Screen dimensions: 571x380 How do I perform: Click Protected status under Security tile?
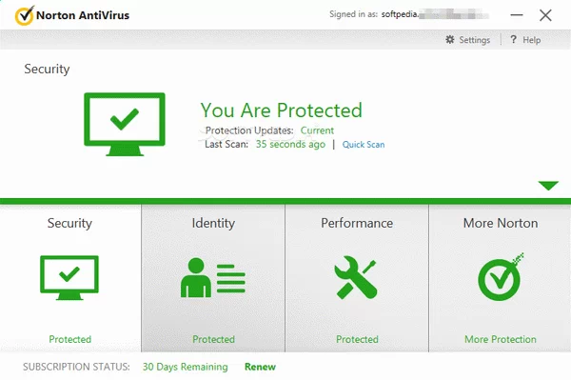69,339
